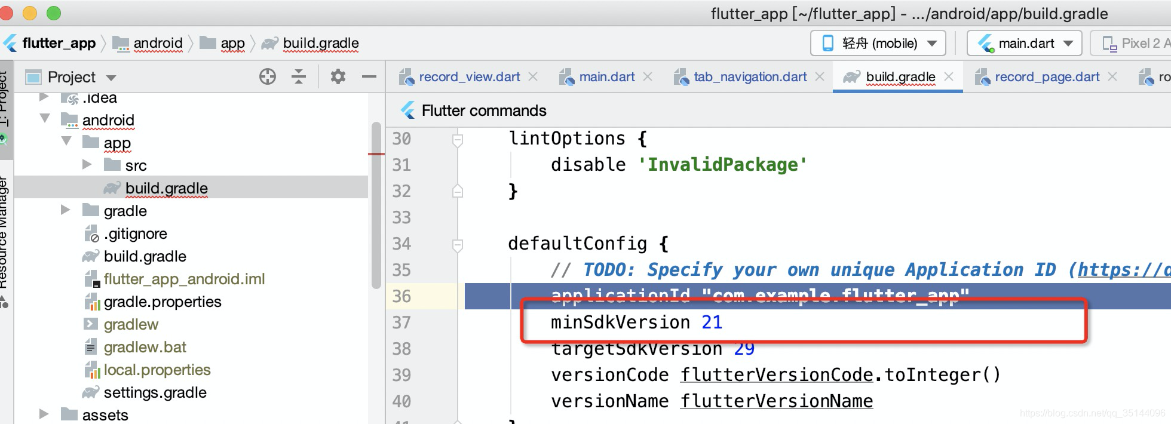Collapse the android folder in tree
Screen dimensions: 1171x424
pyautogui.click(x=45, y=119)
